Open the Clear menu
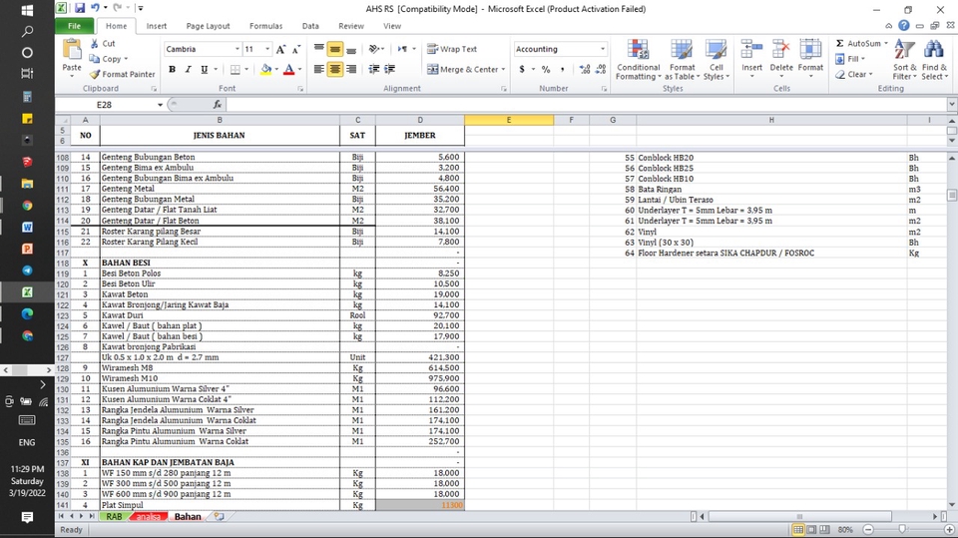The width and height of the screenshot is (958, 538). tap(853, 74)
